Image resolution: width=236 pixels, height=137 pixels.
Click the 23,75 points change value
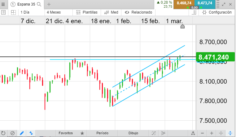click(x=168, y=6)
